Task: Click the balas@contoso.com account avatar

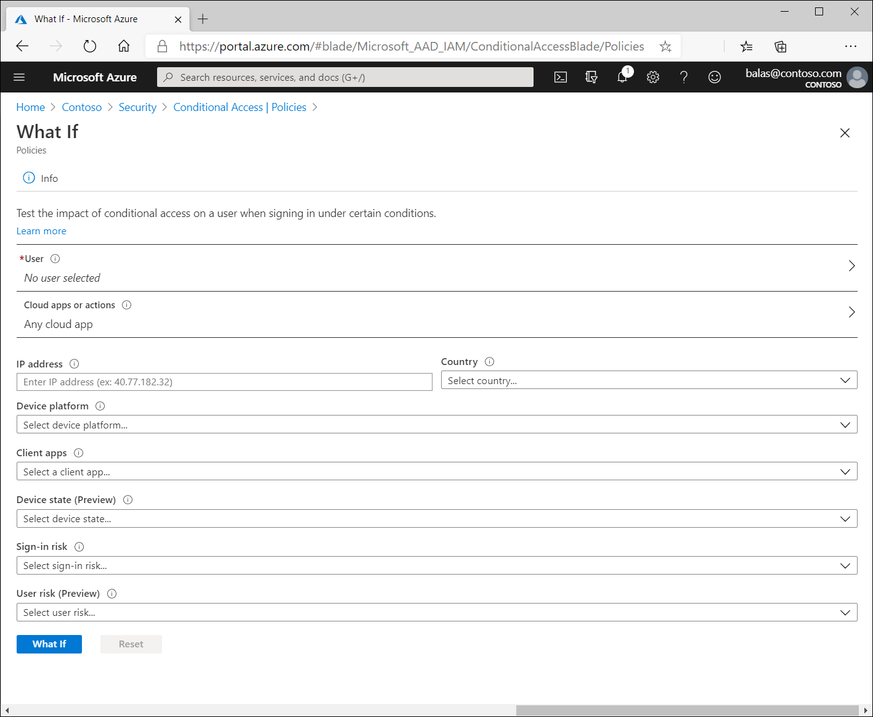Action: 857,77
